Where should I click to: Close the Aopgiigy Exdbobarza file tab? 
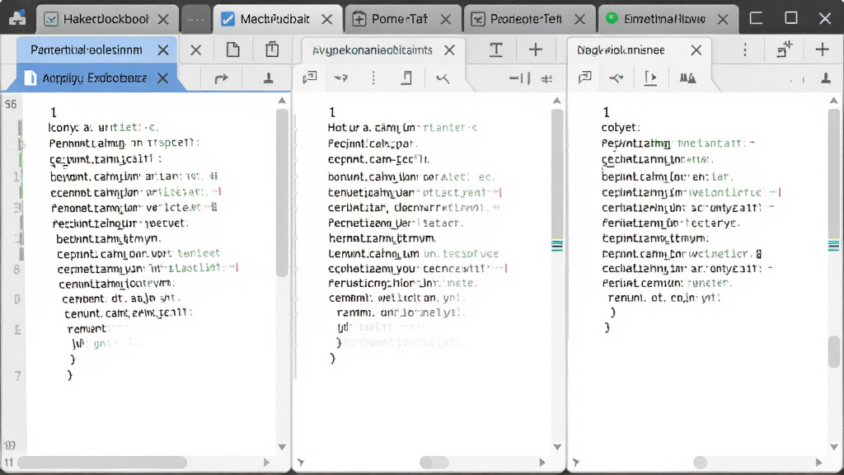click(x=163, y=78)
